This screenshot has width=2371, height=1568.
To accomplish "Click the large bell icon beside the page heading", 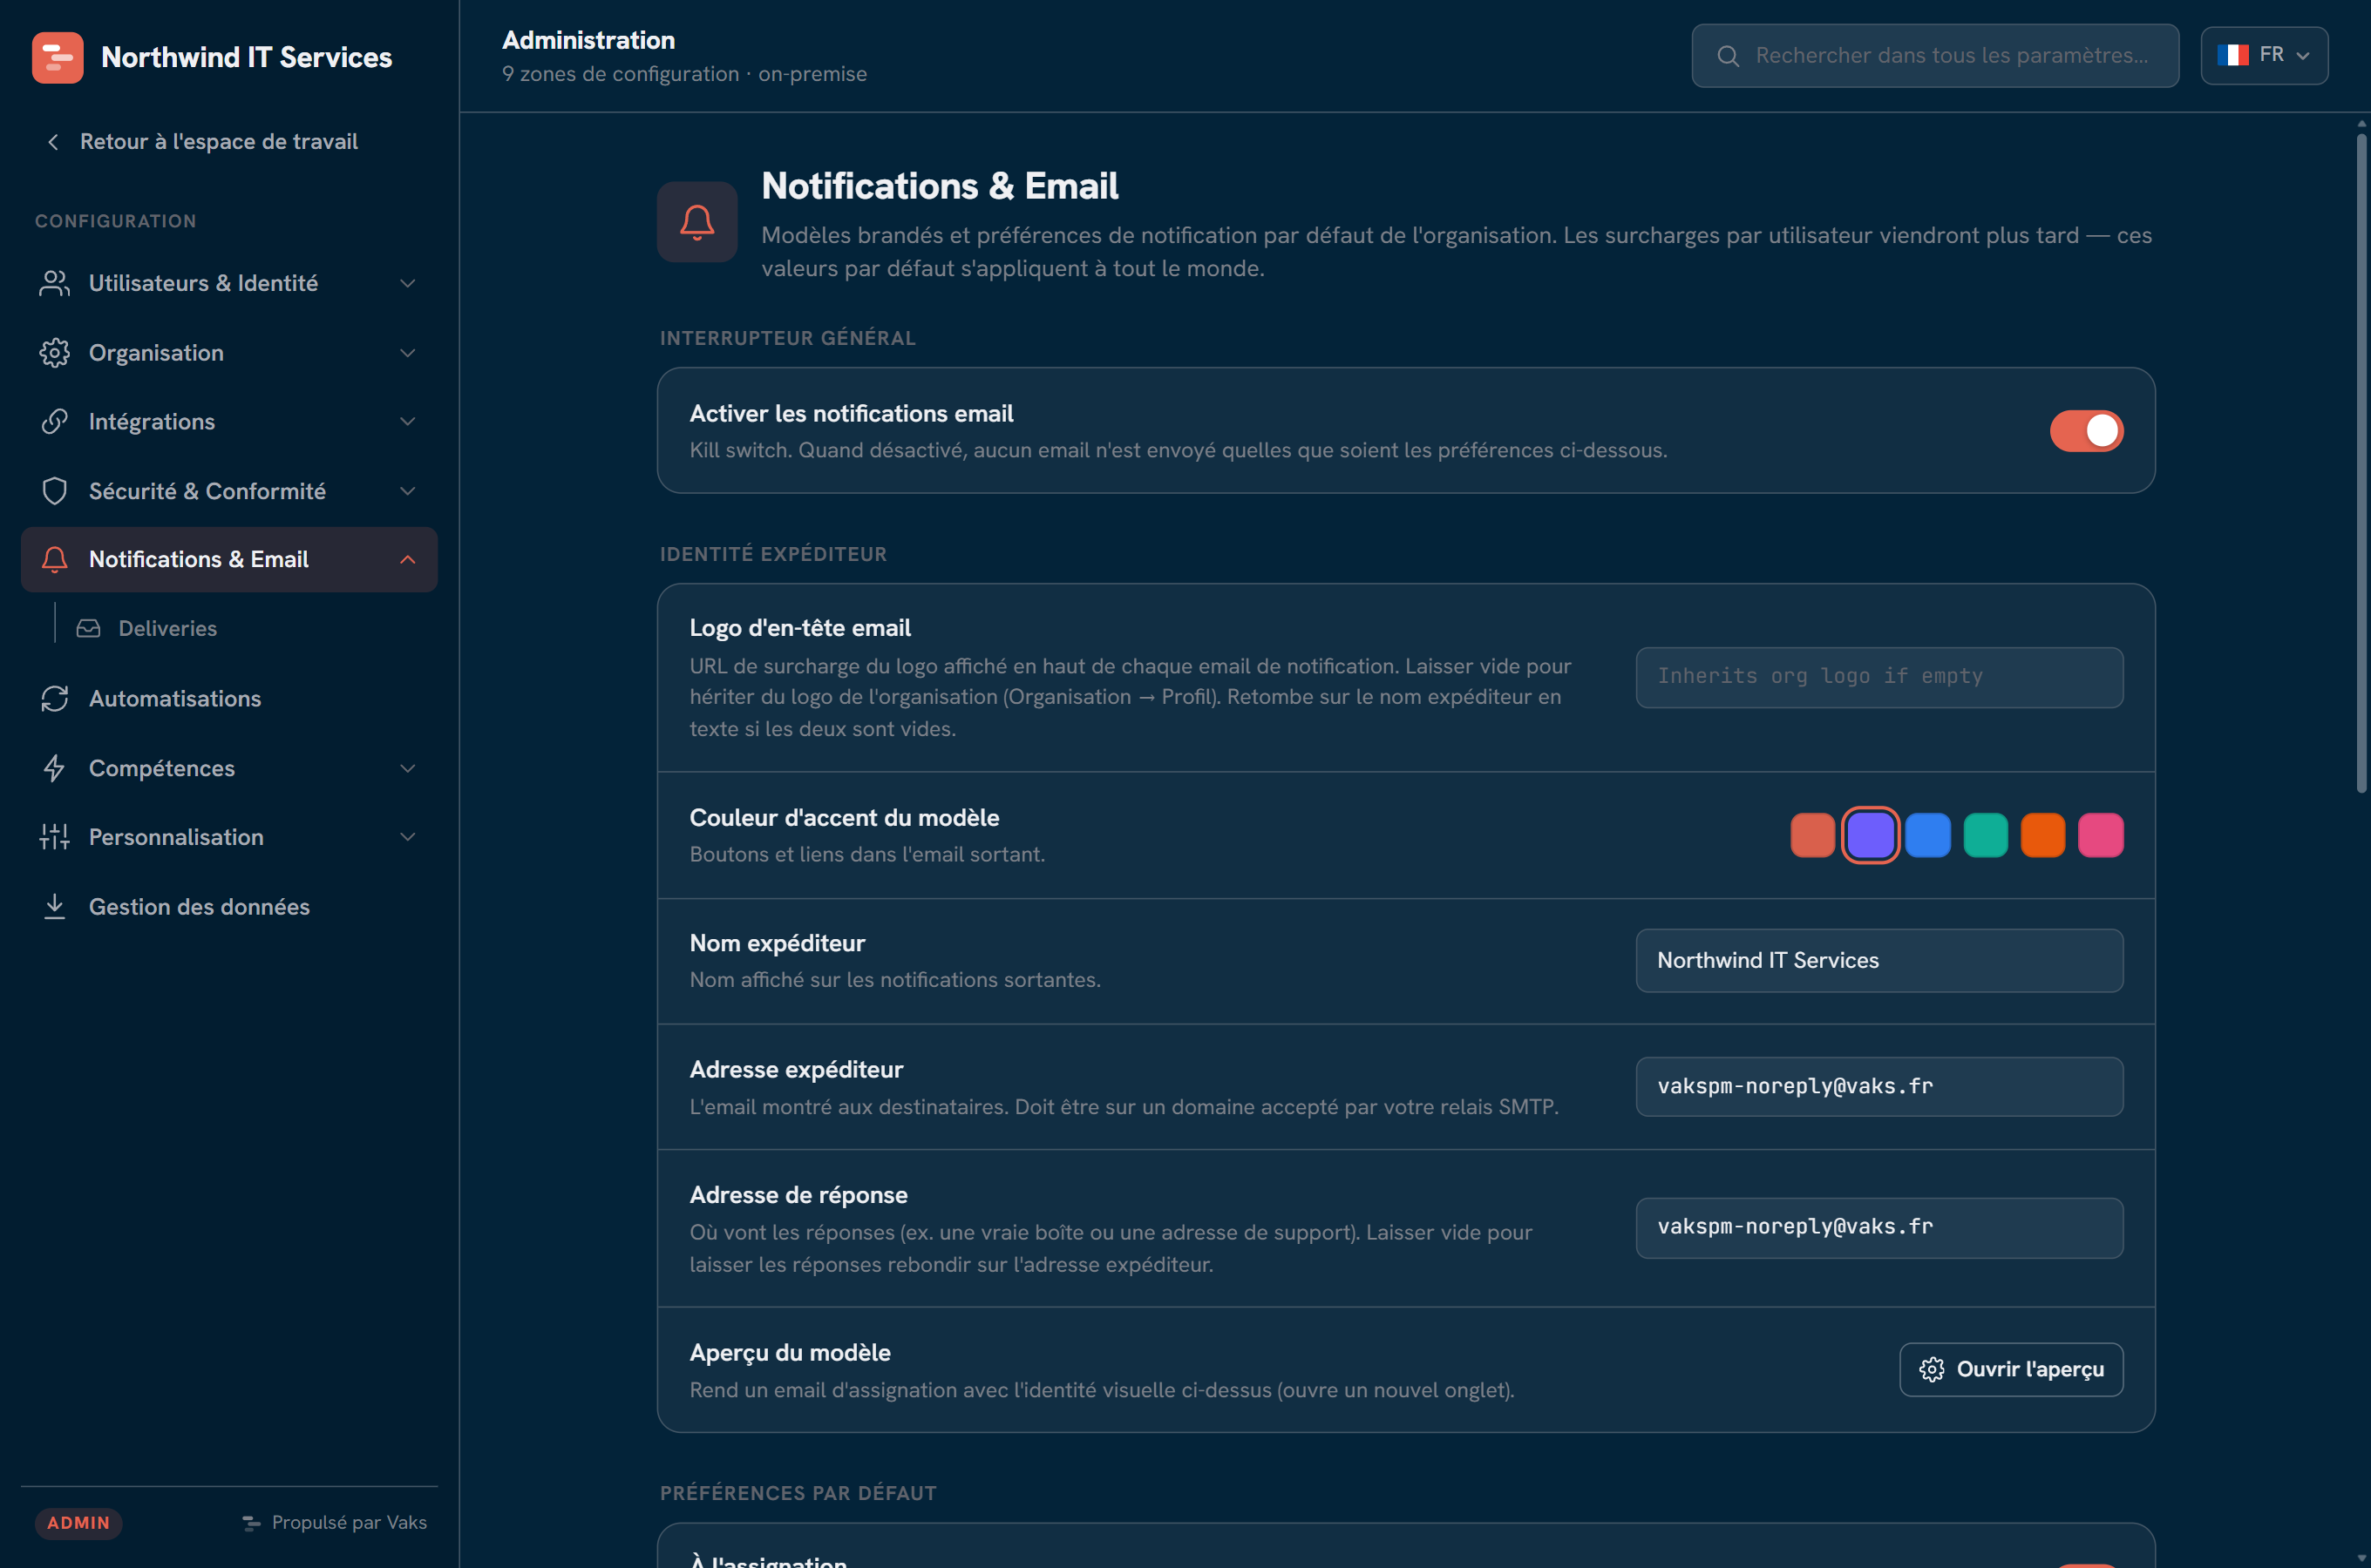I will [x=697, y=221].
